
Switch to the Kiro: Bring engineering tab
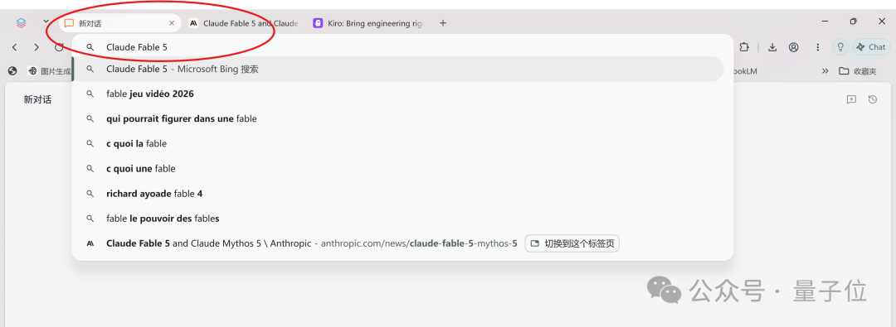click(x=368, y=23)
